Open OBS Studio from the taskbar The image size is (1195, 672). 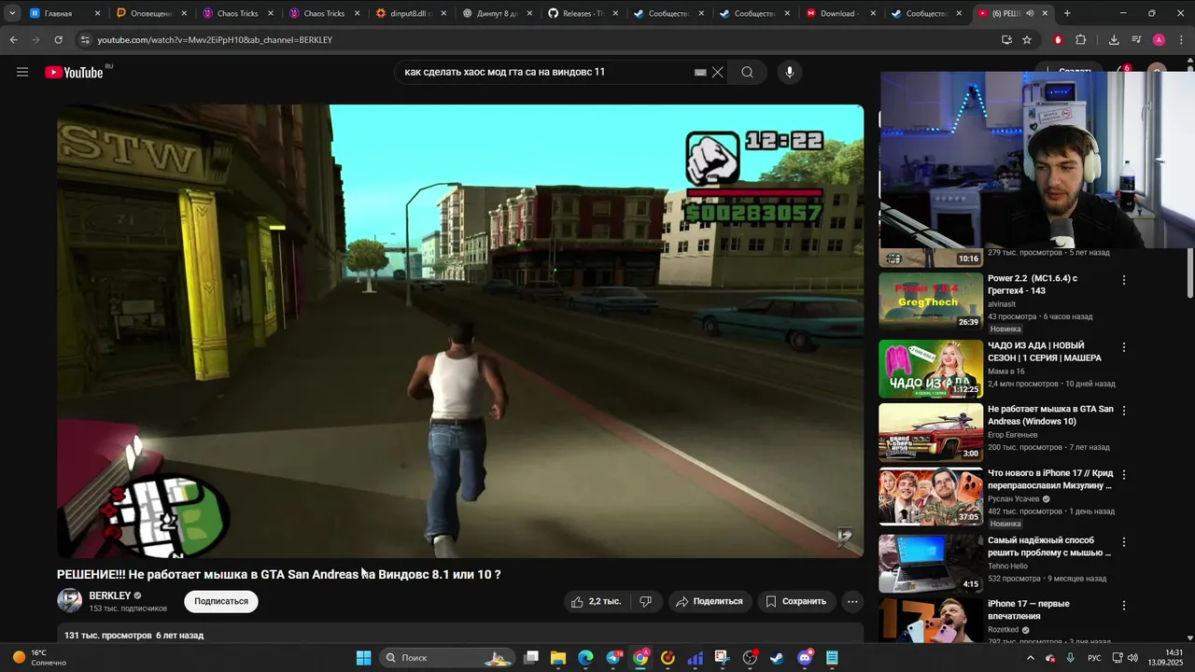[750, 658]
